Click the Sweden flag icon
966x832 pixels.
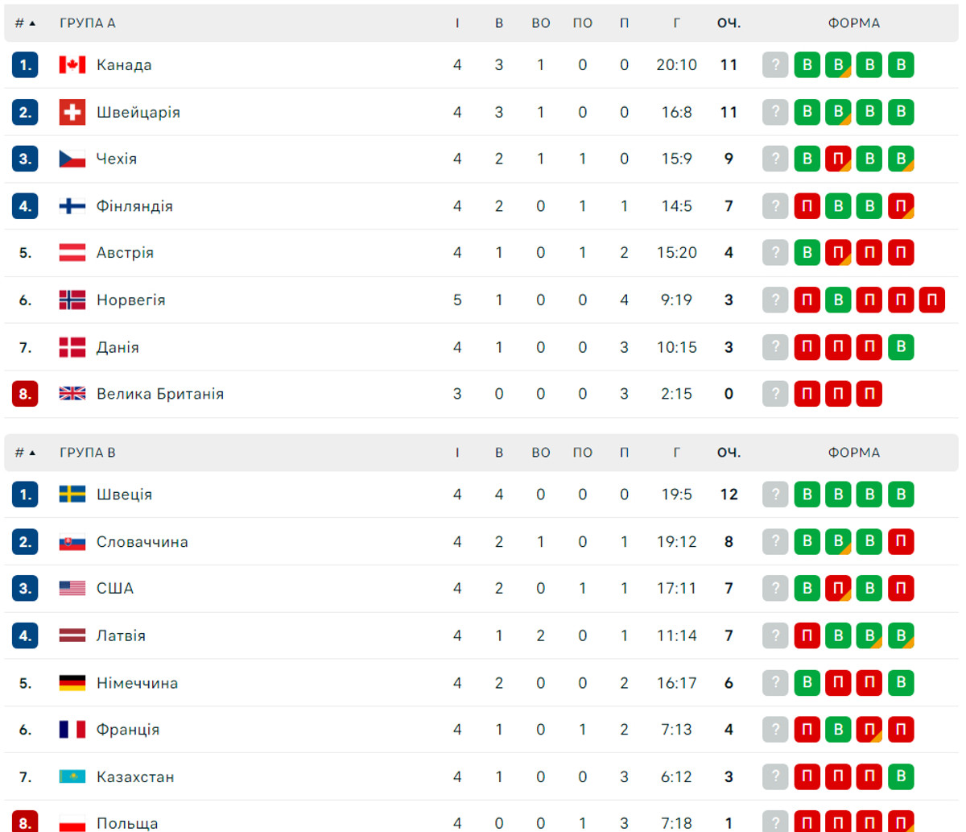pyautogui.click(x=72, y=495)
